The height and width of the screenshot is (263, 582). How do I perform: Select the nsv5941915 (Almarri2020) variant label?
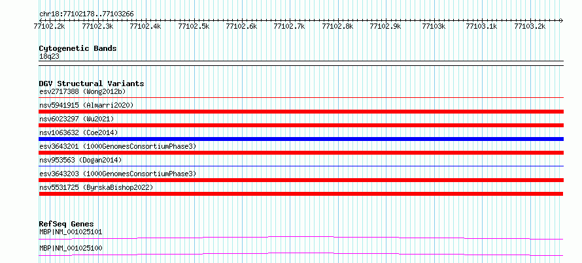click(86, 105)
